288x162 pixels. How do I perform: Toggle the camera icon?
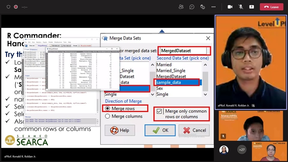(x=230, y=7)
